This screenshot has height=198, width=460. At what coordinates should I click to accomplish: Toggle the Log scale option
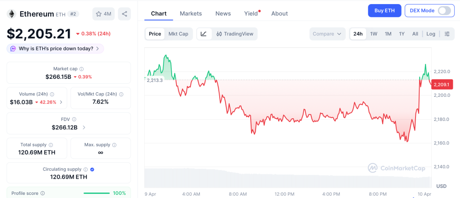coord(431,34)
